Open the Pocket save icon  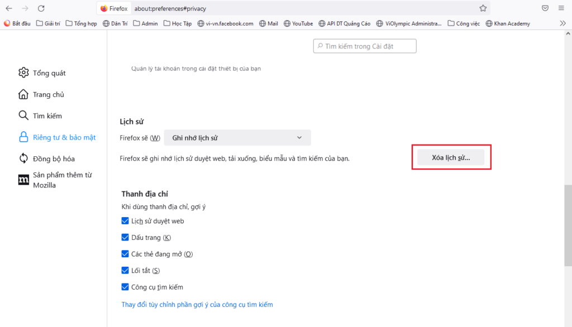545,8
